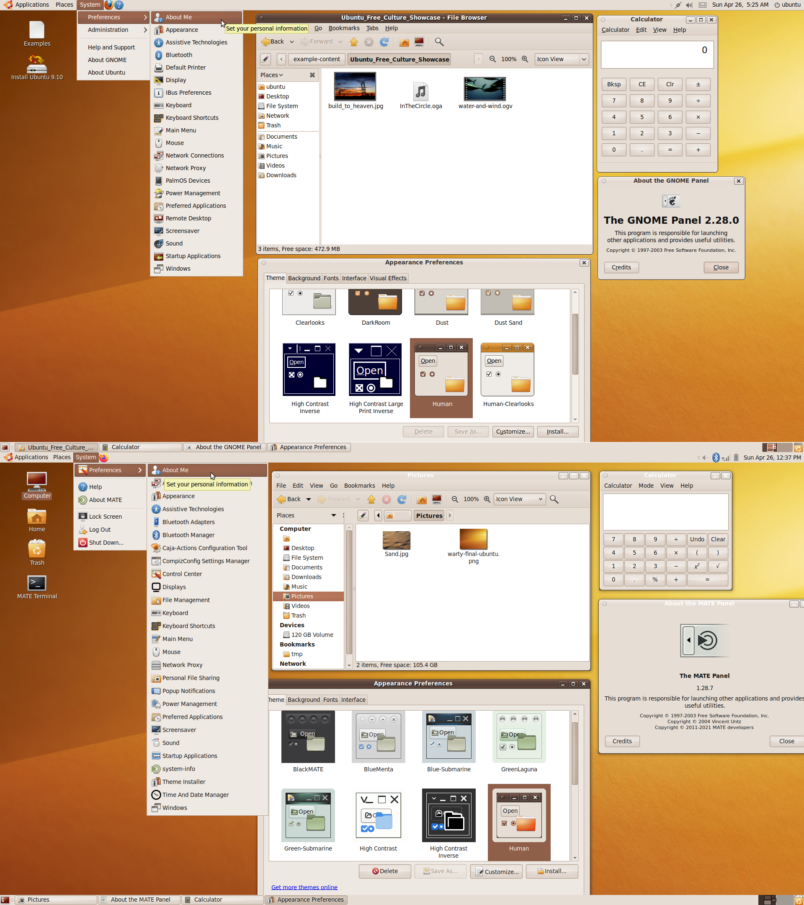Toggle the checkbox in the Human-Clearlooks theme preview
Screen dimensions: 804x905
pyautogui.click(x=489, y=374)
